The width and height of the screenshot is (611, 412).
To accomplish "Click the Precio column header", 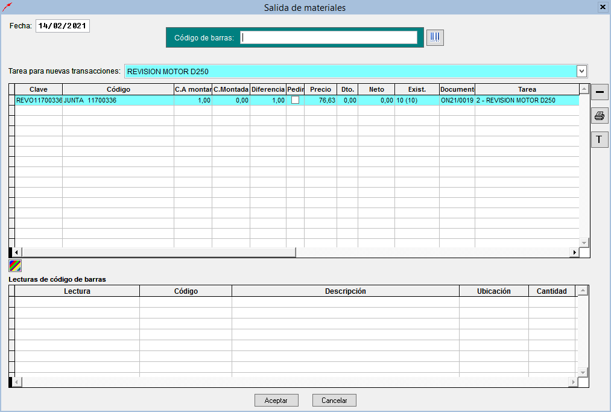I will pos(321,89).
